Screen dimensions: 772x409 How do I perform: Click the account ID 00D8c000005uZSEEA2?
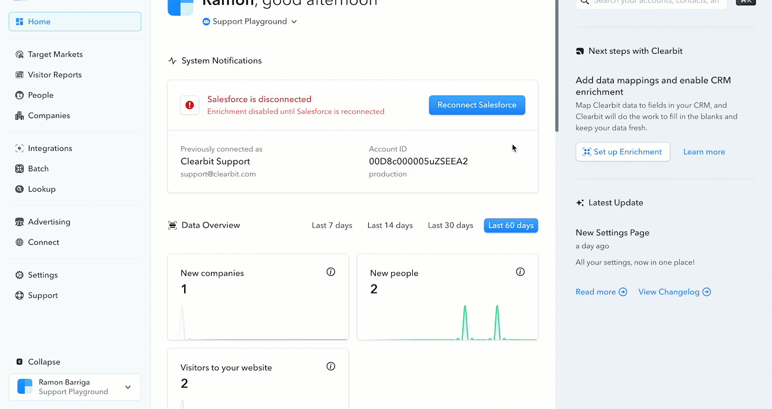pos(418,162)
